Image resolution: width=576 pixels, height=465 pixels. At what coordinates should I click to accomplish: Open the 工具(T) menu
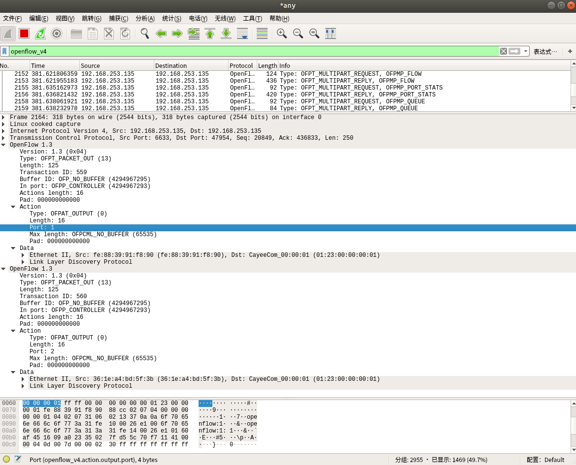click(x=252, y=18)
